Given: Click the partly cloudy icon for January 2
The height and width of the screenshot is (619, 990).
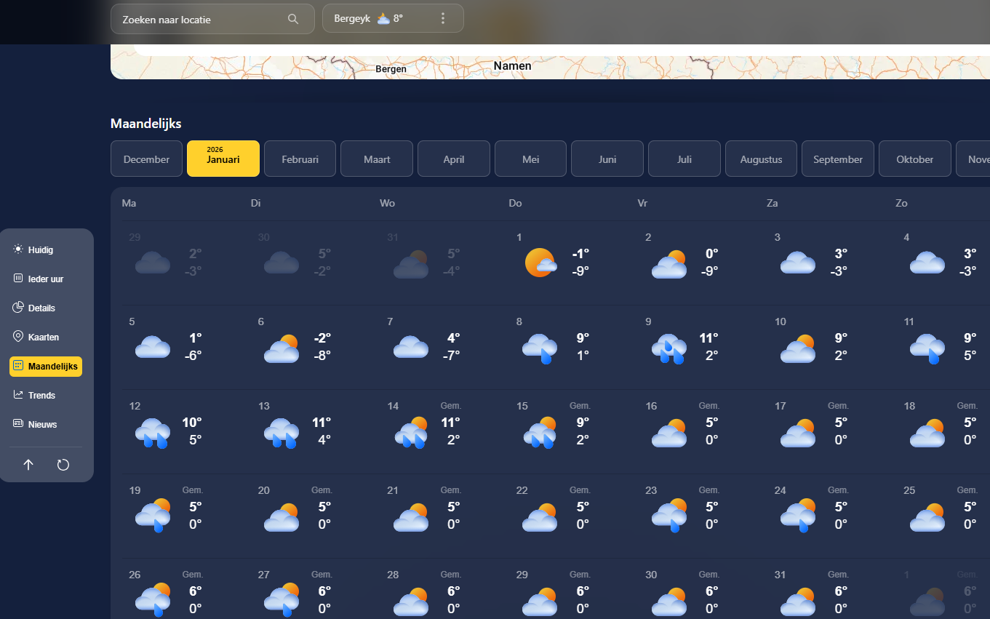Looking at the screenshot, I should coord(669,264).
